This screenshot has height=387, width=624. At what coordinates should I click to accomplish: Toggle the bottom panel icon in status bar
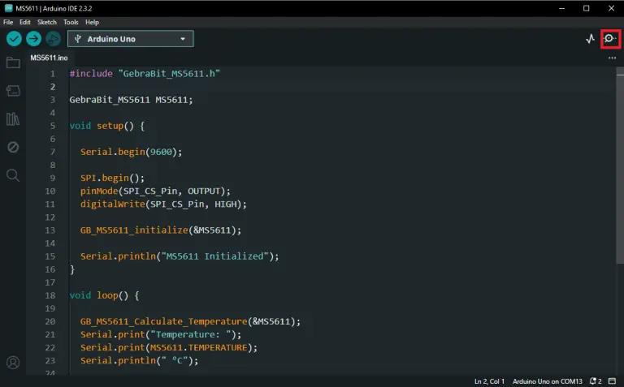pos(613,381)
